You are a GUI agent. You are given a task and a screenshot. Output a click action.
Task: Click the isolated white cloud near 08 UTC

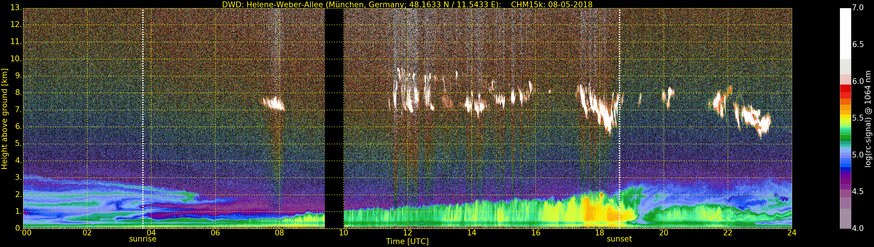tap(274, 103)
